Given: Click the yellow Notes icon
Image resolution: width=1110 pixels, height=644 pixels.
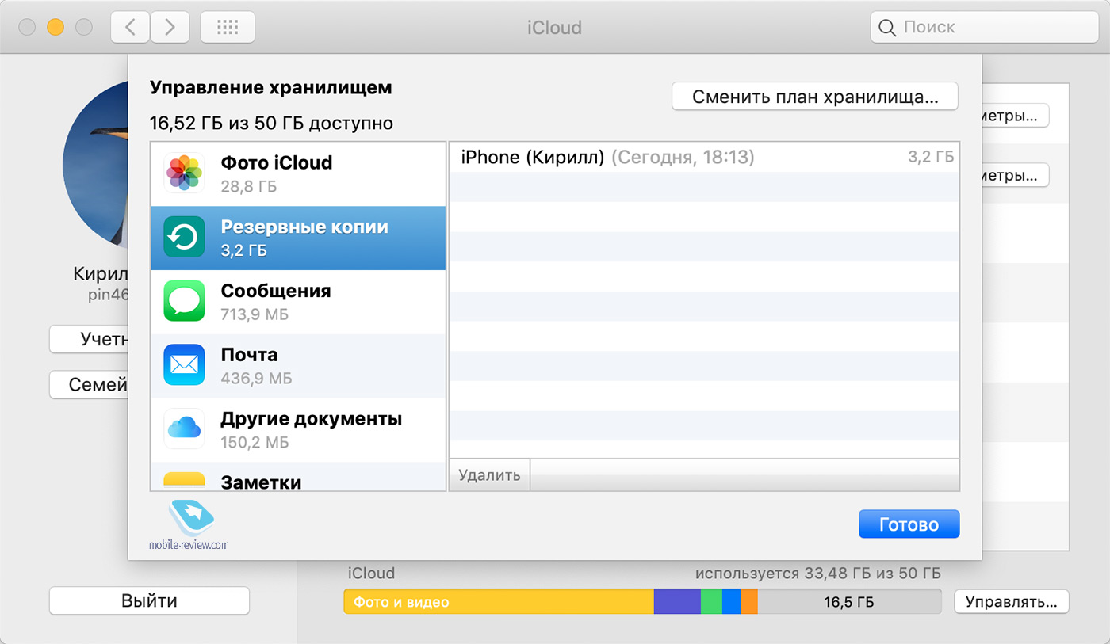Looking at the screenshot, I should 184,481.
